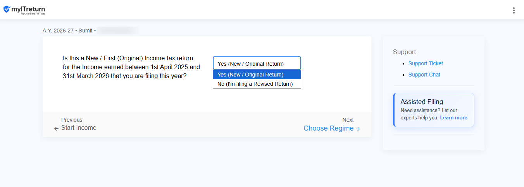Click the left arrow beside Start Income
Image resolution: width=524 pixels, height=187 pixels.
(x=57, y=128)
